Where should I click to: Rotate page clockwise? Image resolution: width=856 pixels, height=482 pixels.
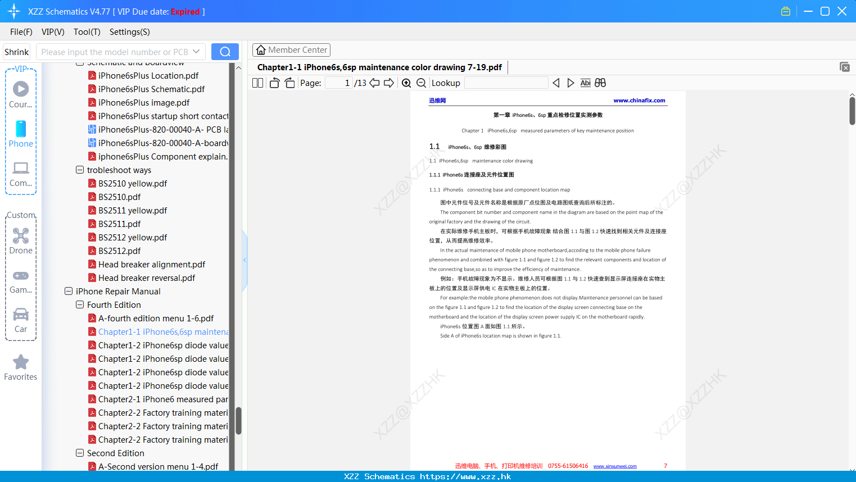click(289, 83)
